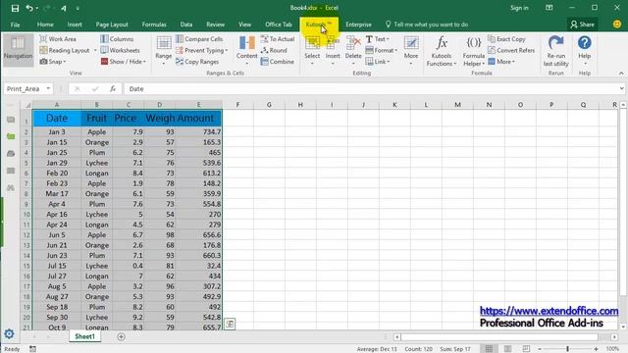Expand the Format tools dropdown

click(x=382, y=50)
